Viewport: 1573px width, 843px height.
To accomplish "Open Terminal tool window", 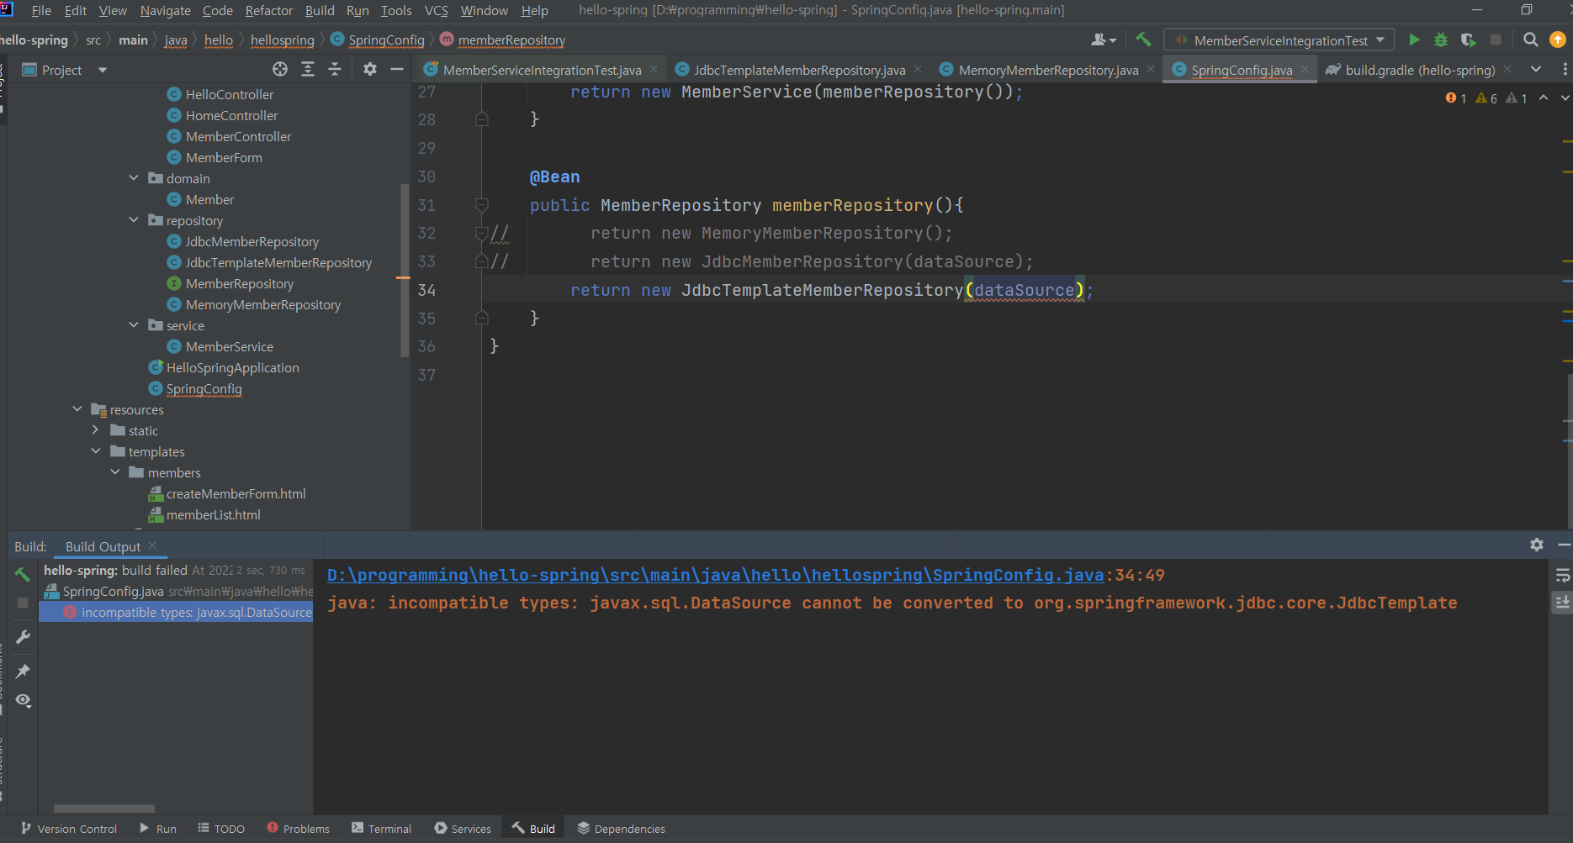I will click(x=381, y=829).
